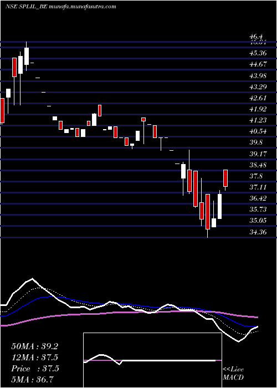The image size is (277, 388).
Task: Click the chart title 'NSE SPLIL_BE munafa.munafasutra.com'
Action: (x=61, y=7)
